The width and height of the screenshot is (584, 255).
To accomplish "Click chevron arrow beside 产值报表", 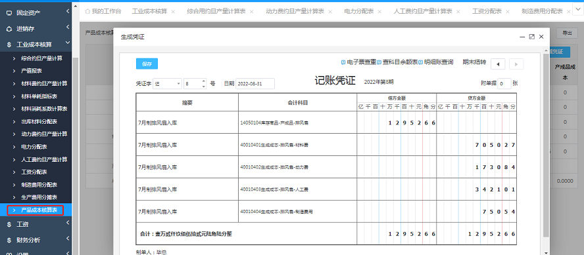I will pyautogui.click(x=14, y=71).
